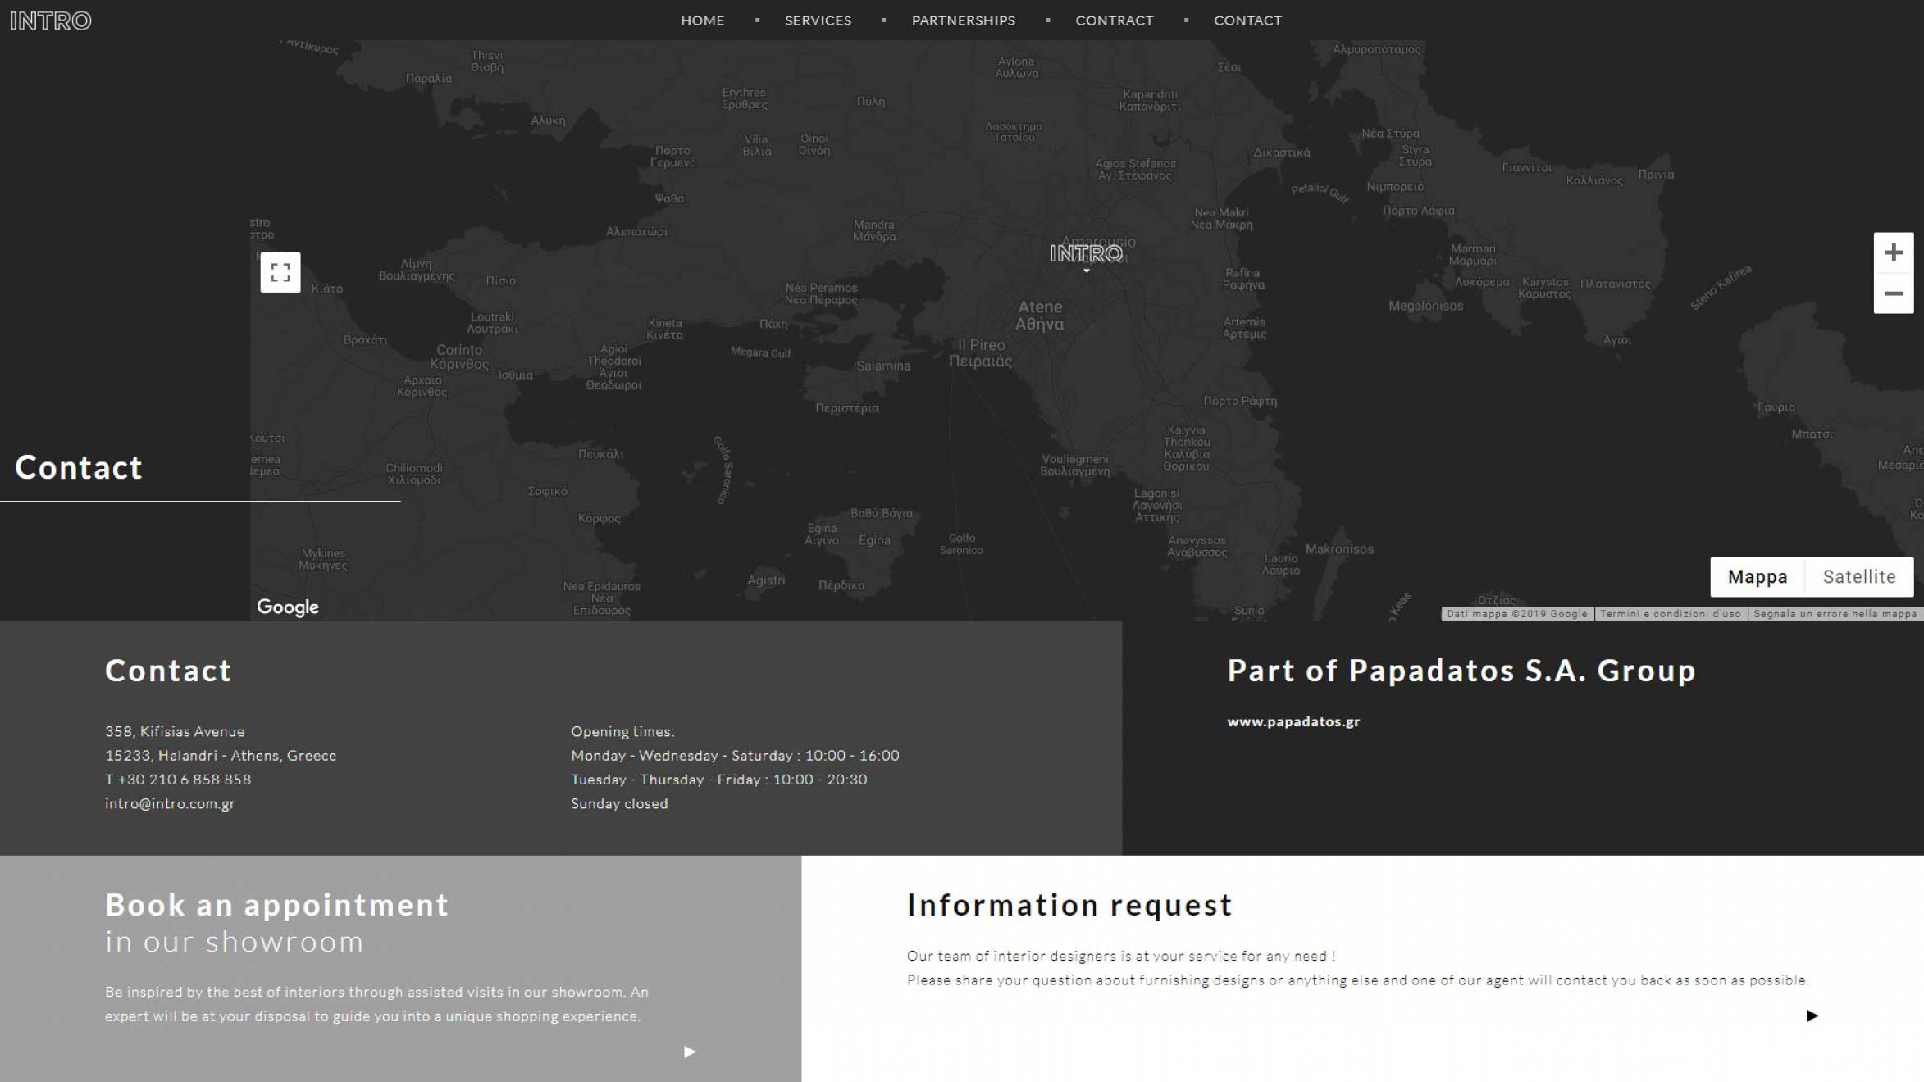Click Part of Papadatos S.A. Group heading
This screenshot has width=1924, height=1082.
pyautogui.click(x=1461, y=671)
